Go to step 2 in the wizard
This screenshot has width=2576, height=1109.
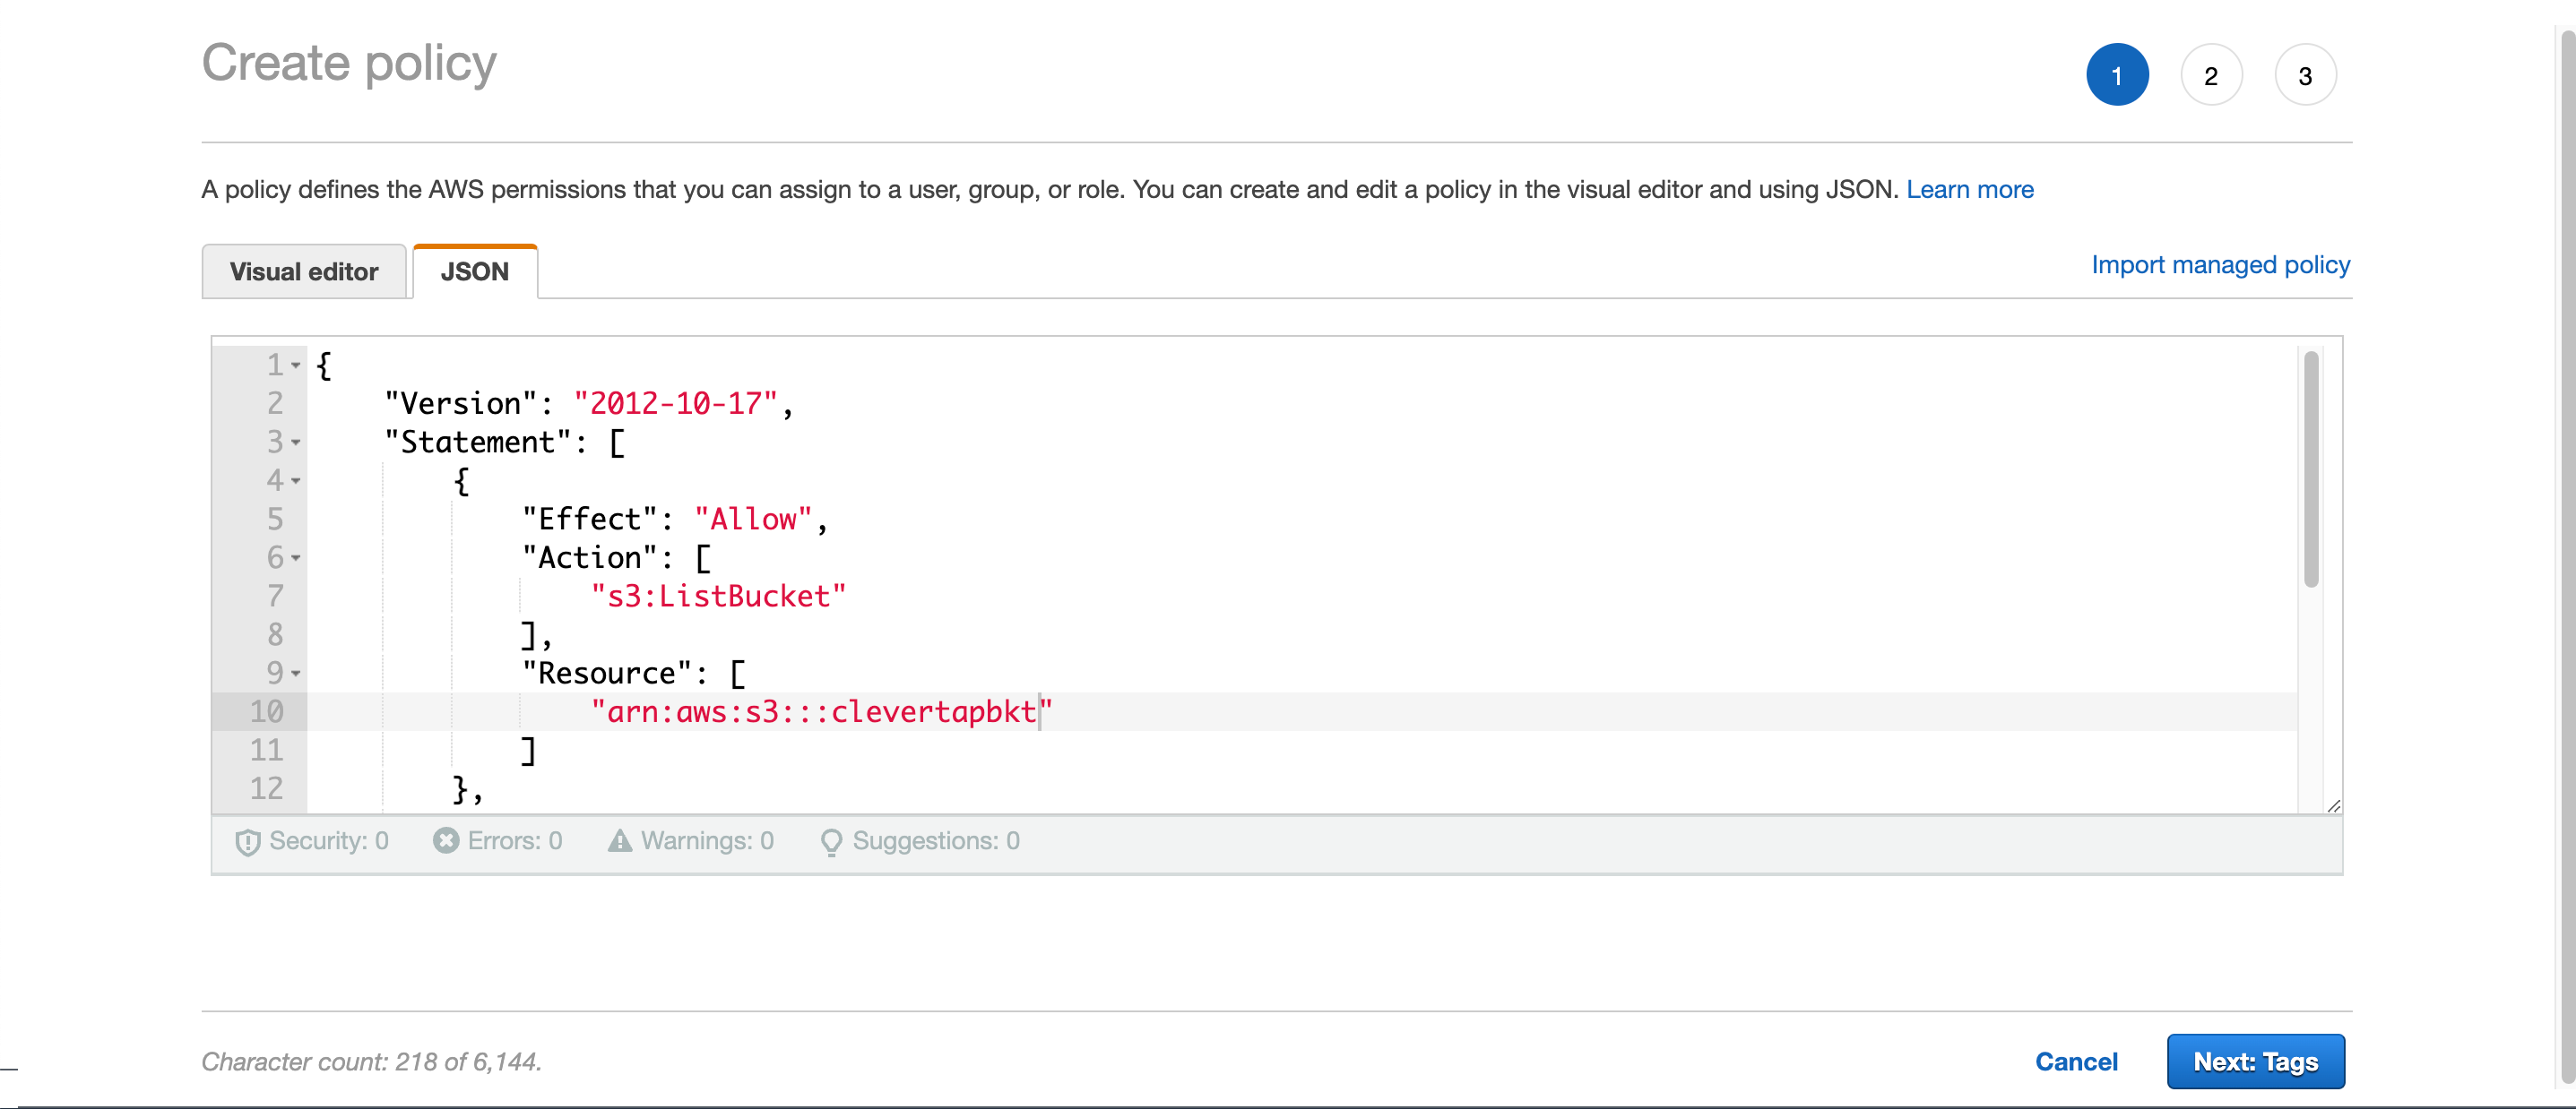pyautogui.click(x=2211, y=75)
